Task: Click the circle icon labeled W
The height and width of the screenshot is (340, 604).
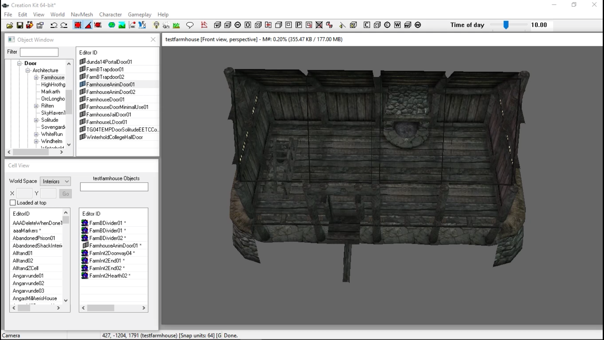Action: (x=418, y=25)
